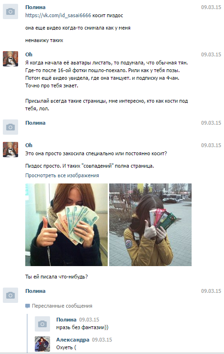
Task: Click Полина name inside forwarded messages block
Action: coord(66,320)
